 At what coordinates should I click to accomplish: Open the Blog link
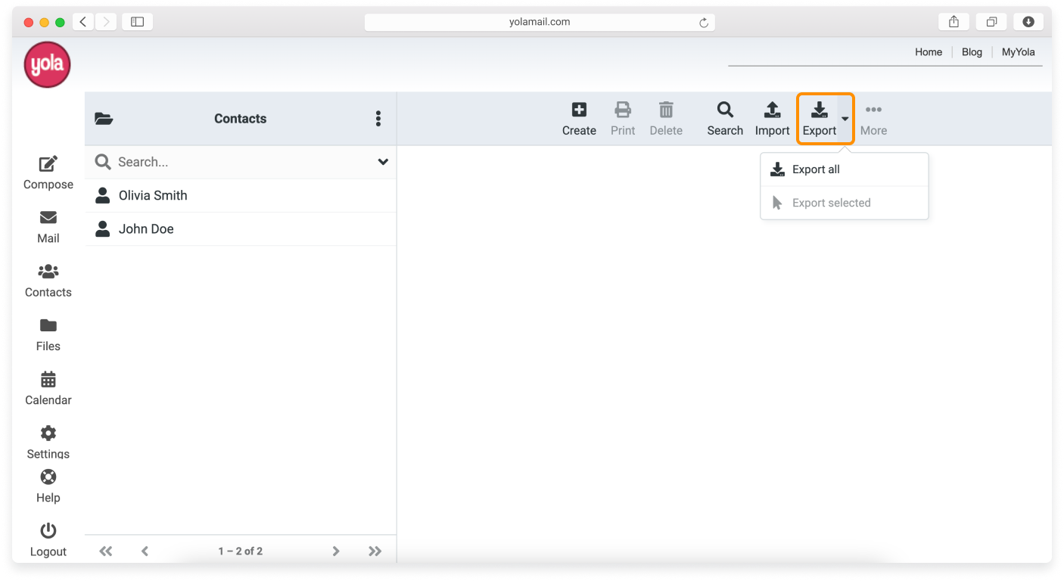click(971, 51)
